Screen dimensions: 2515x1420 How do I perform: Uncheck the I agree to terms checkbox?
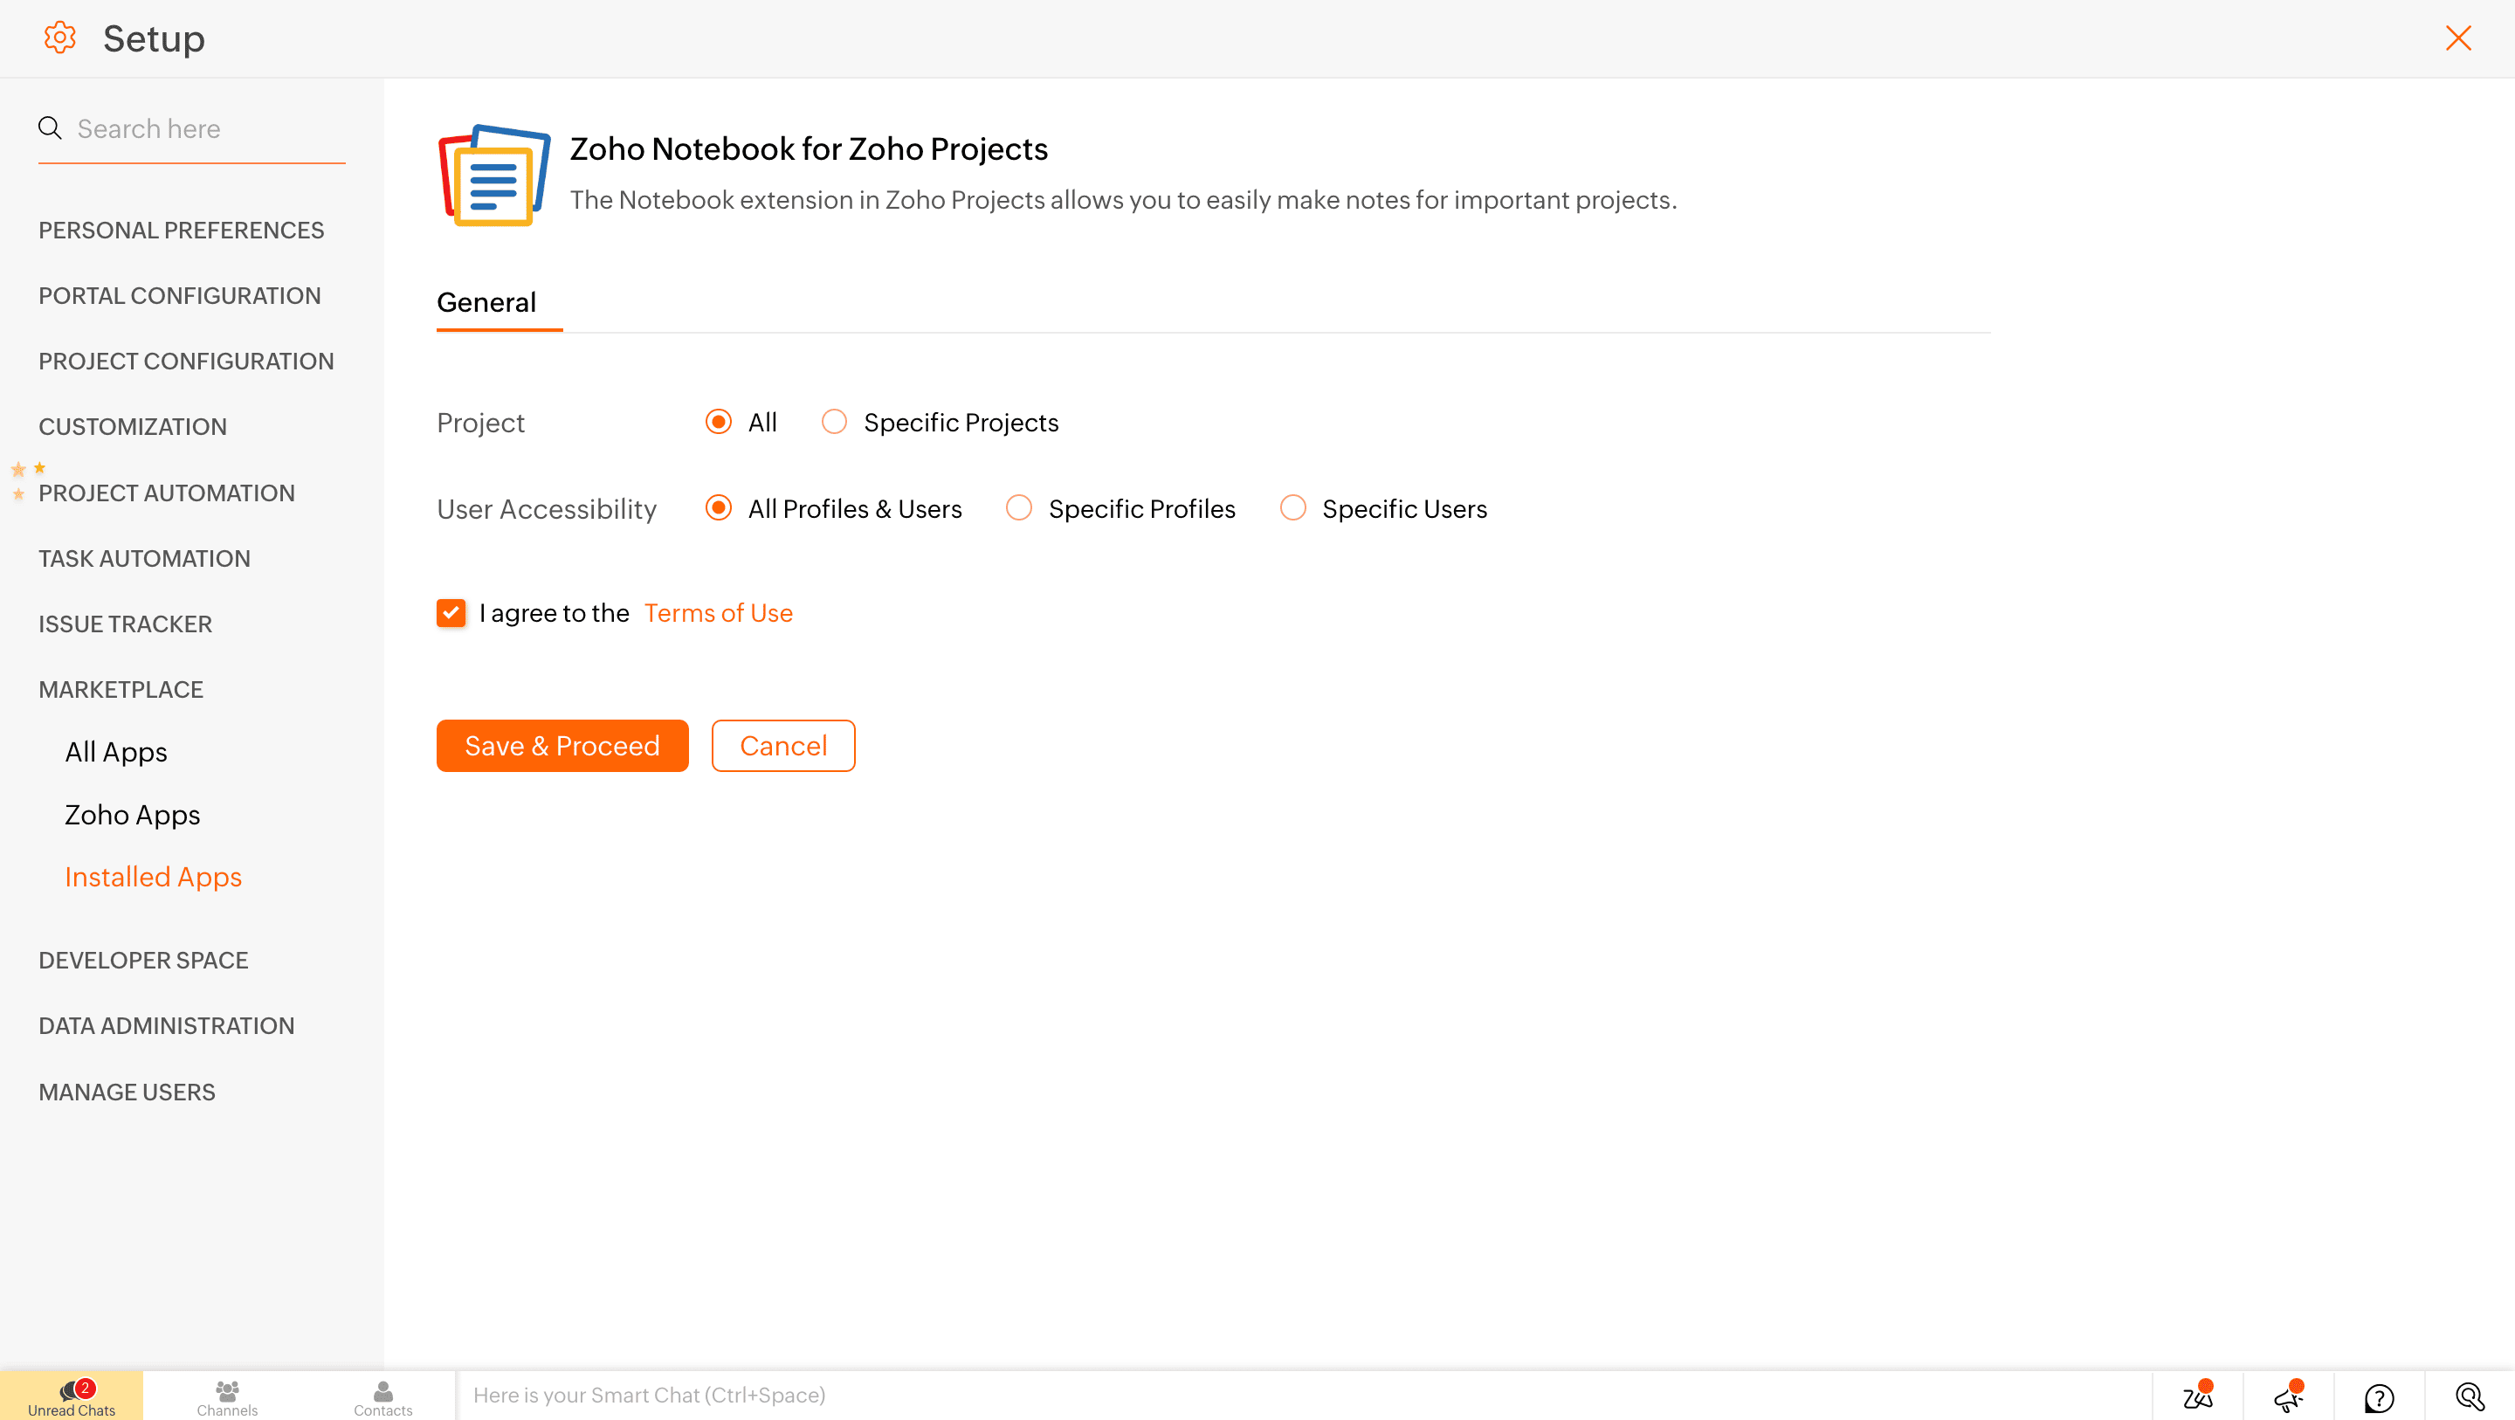coord(451,612)
